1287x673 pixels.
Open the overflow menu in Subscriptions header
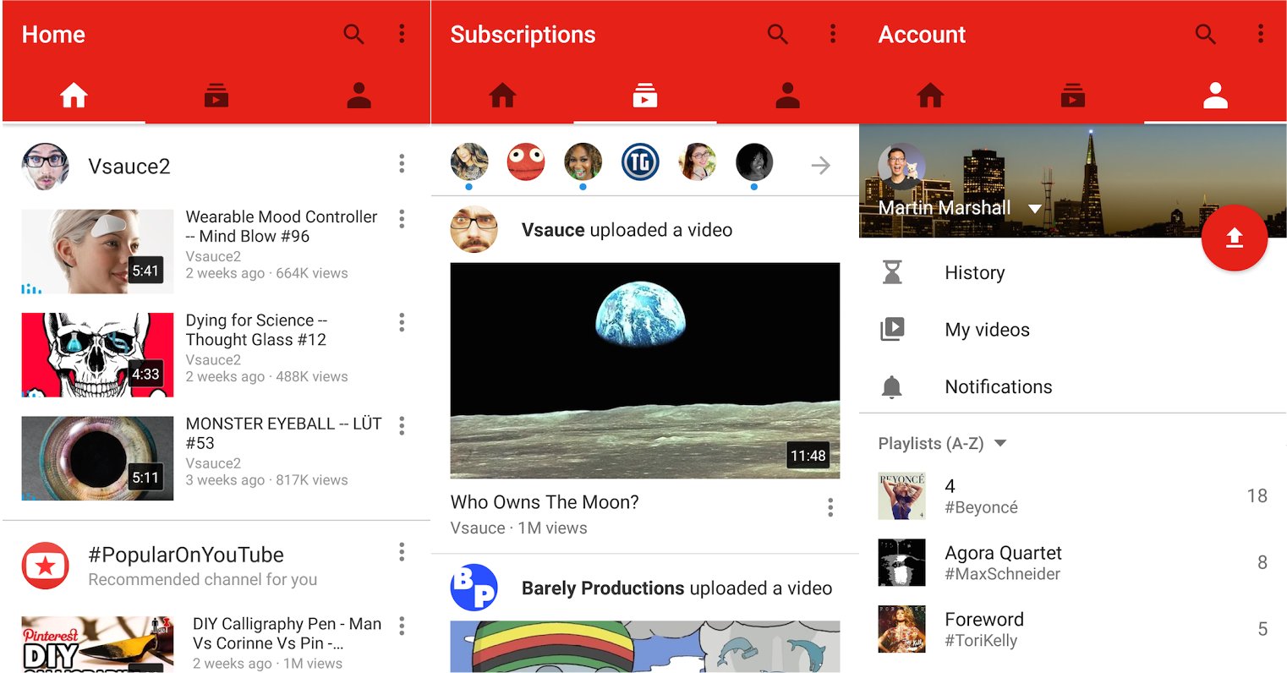[x=833, y=34]
